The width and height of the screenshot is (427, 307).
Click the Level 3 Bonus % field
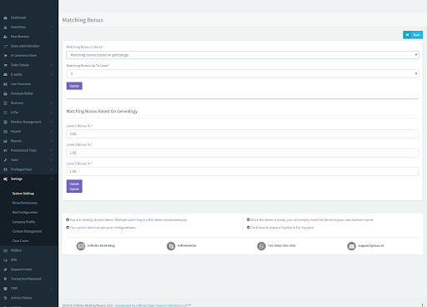click(x=243, y=172)
